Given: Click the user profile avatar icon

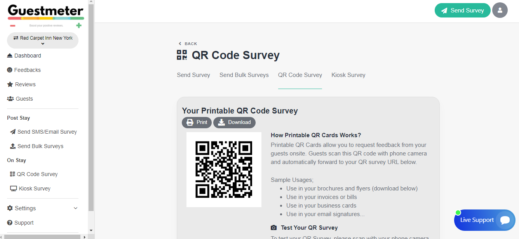Looking at the screenshot, I should (500, 10).
